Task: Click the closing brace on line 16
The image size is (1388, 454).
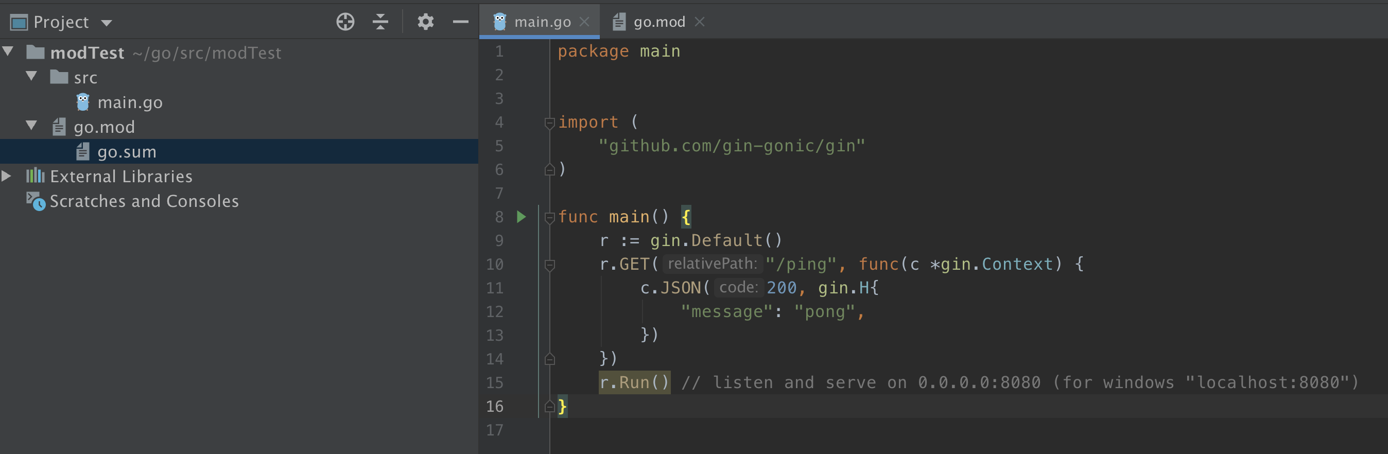Action: pyautogui.click(x=562, y=406)
